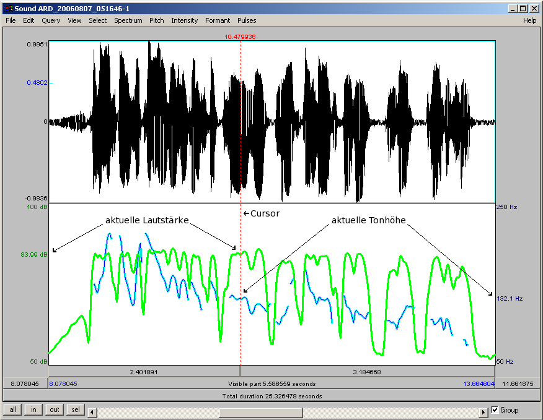Screen dimensions: 543x420
Task: Click the 'all' zoom button
Action: point(13,409)
